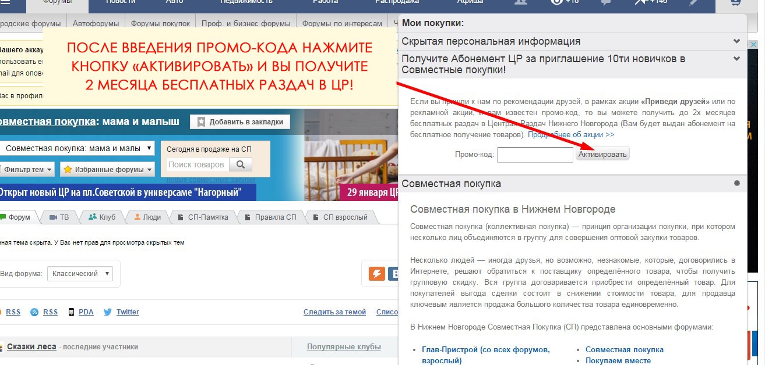Screen dimensions: 765x365
Task: Click the pencil icon in top bar
Action: click(693, 2)
